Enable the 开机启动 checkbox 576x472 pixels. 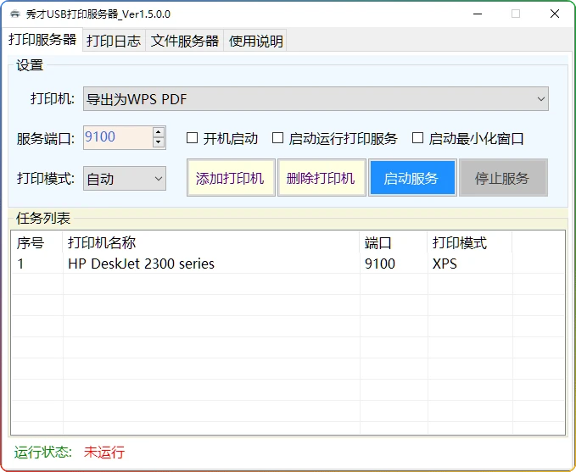tap(192, 138)
